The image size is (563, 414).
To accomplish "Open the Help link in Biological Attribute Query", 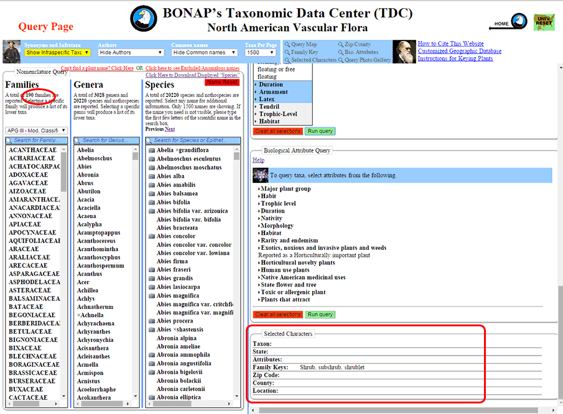I will coord(259,160).
